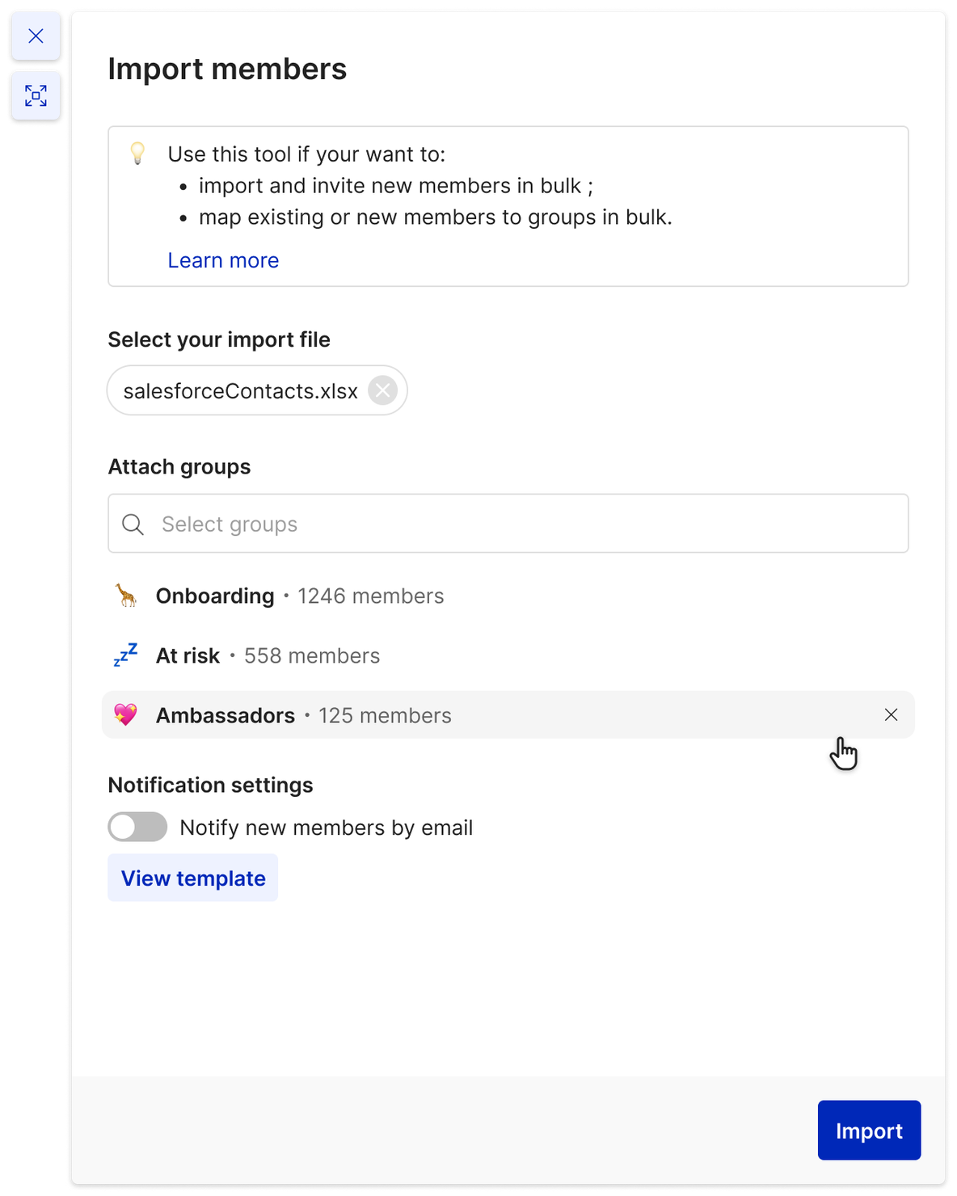Close the Import members panel
This screenshot has width=957, height=1196.
pyautogui.click(x=36, y=36)
